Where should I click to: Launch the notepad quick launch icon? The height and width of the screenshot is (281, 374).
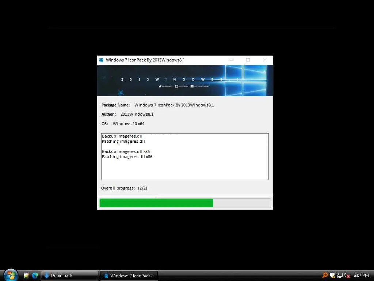pyautogui.click(x=26, y=276)
